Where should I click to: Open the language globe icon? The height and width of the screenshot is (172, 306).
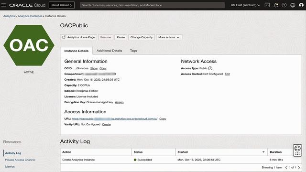pyautogui.click(x=293, y=5)
